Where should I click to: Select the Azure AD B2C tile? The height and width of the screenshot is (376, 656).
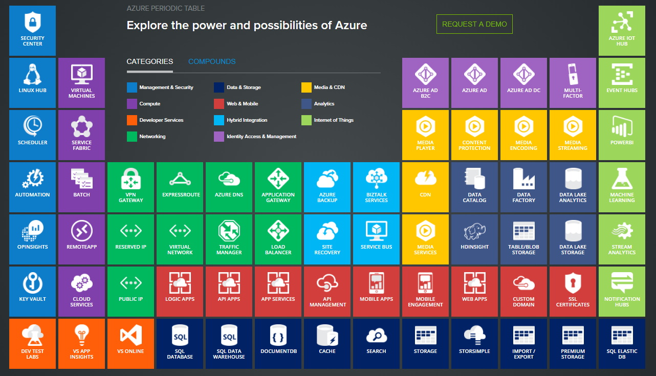click(x=425, y=82)
